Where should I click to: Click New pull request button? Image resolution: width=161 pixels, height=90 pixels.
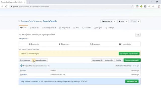point(41,60)
